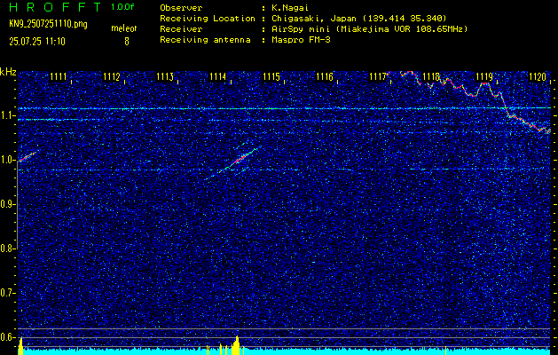
Task: Click the version label 1.00f
Action: point(122,7)
